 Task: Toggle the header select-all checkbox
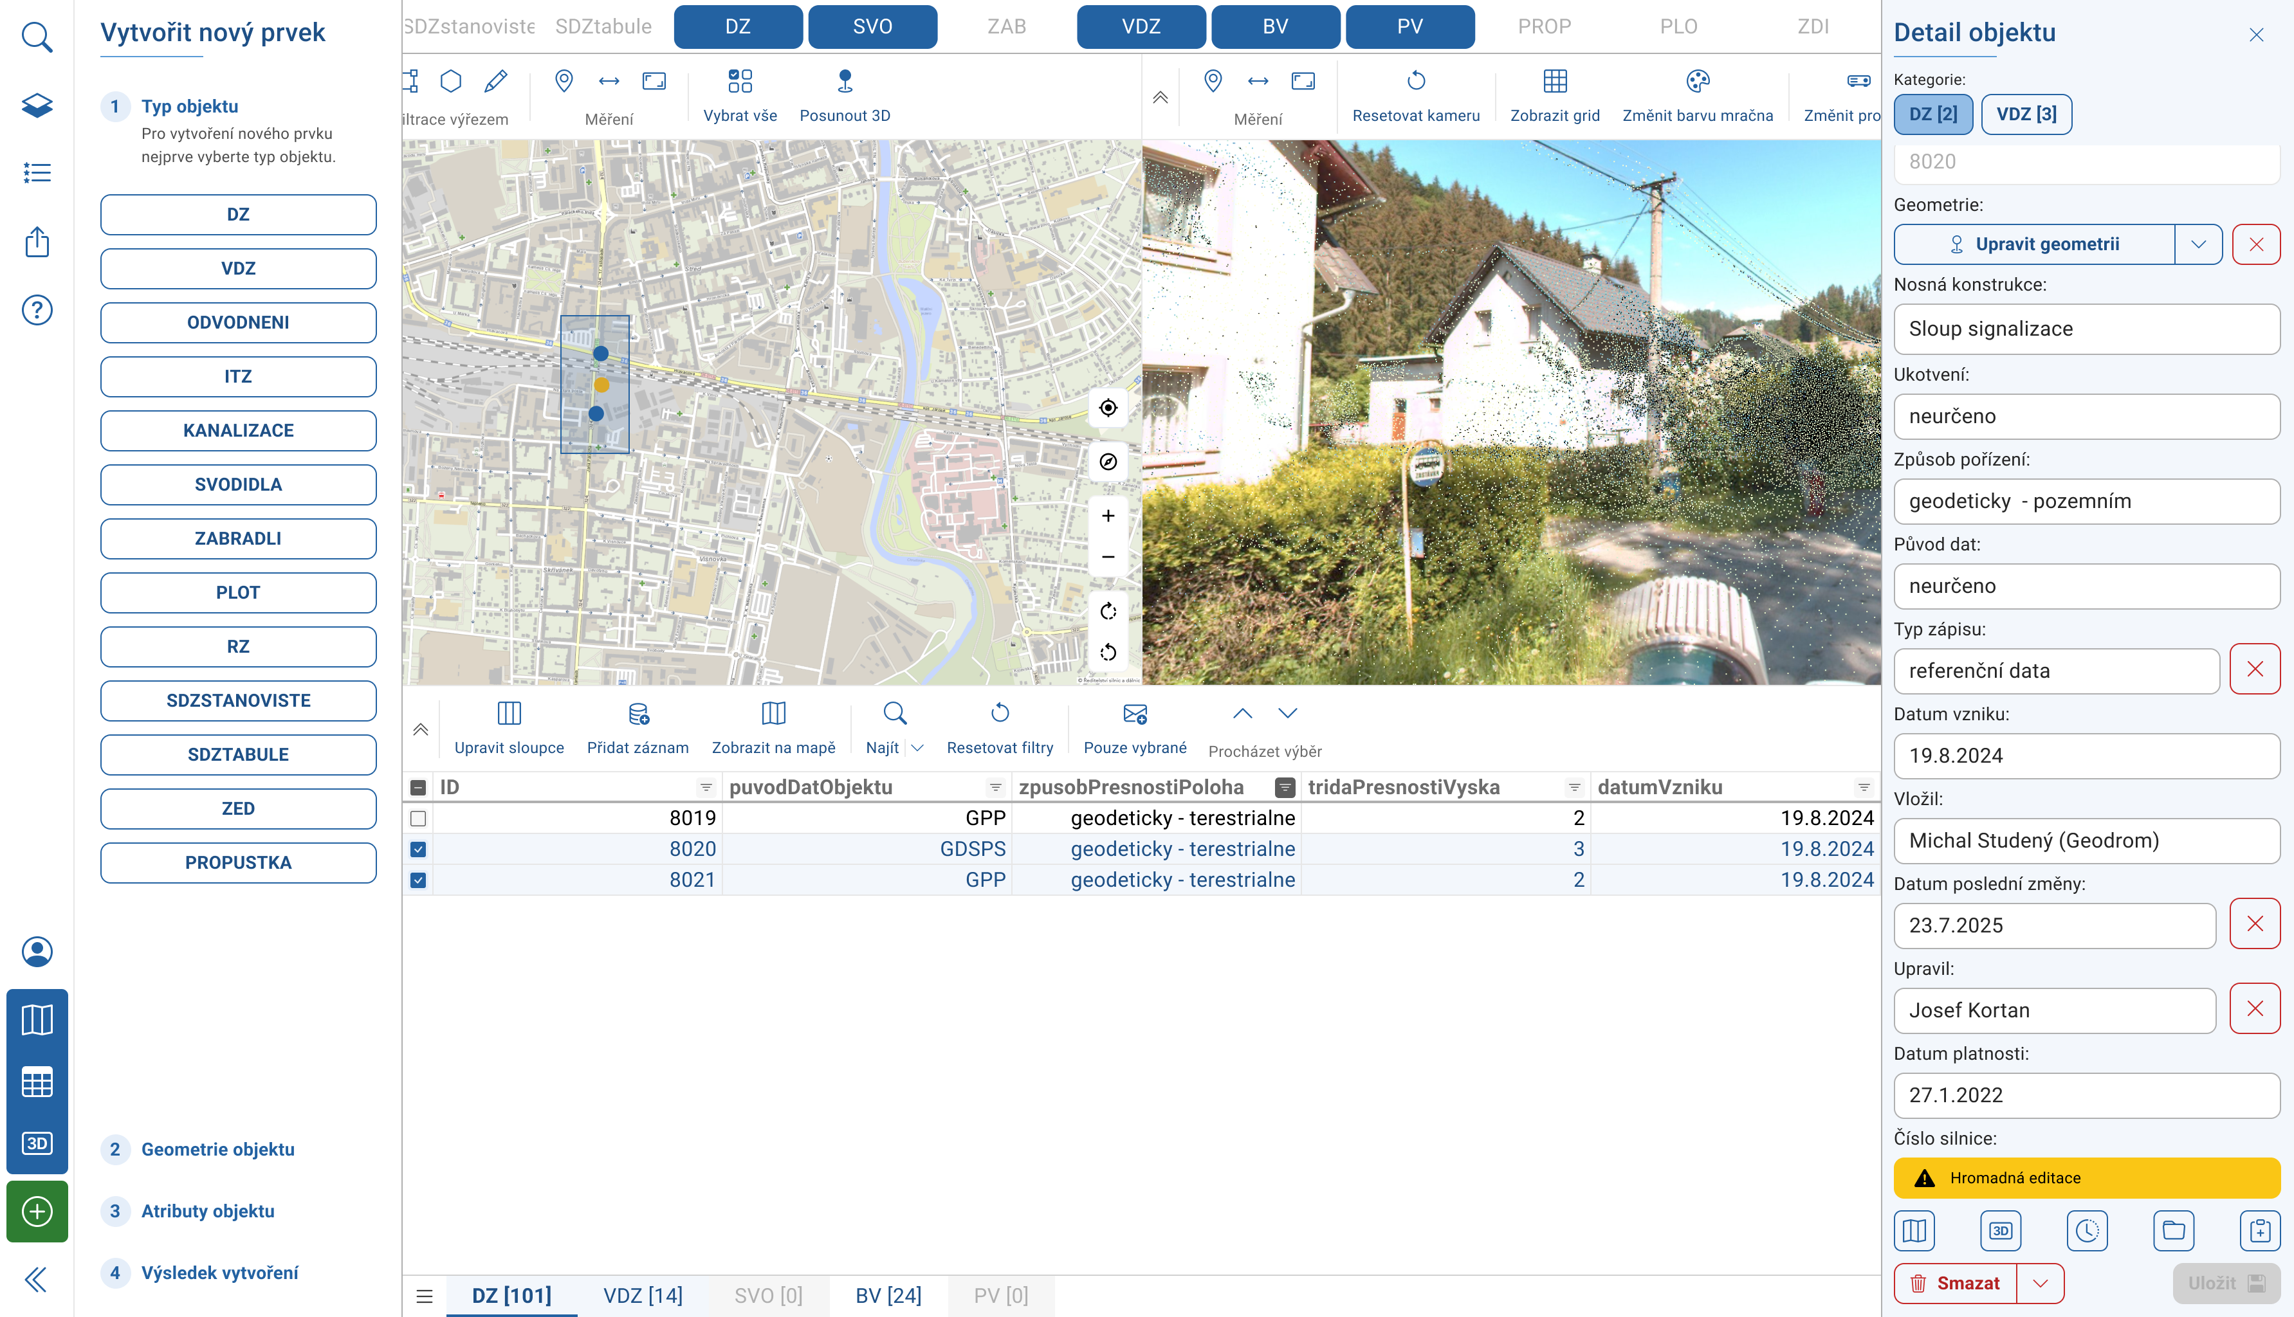(x=418, y=788)
